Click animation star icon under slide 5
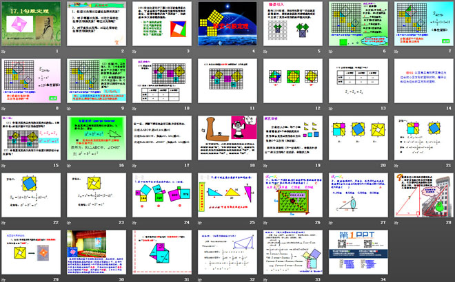Viewport: 455px width, 282px height. point(265,52)
